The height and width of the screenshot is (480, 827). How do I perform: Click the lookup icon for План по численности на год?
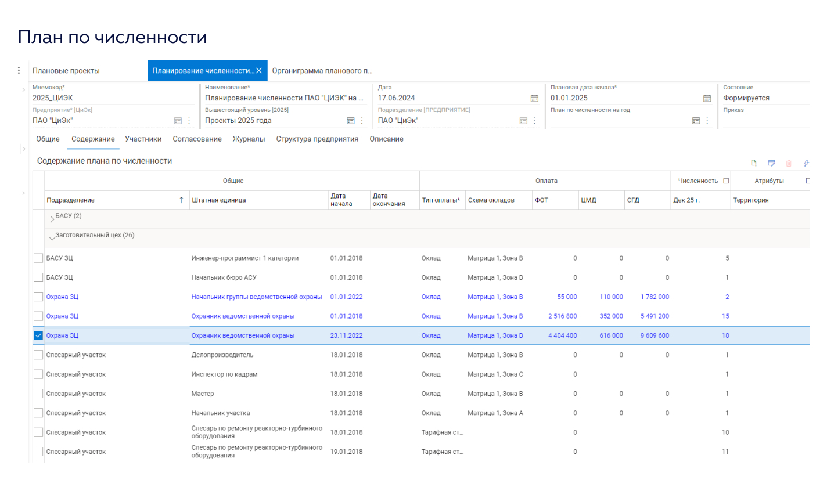(x=696, y=120)
